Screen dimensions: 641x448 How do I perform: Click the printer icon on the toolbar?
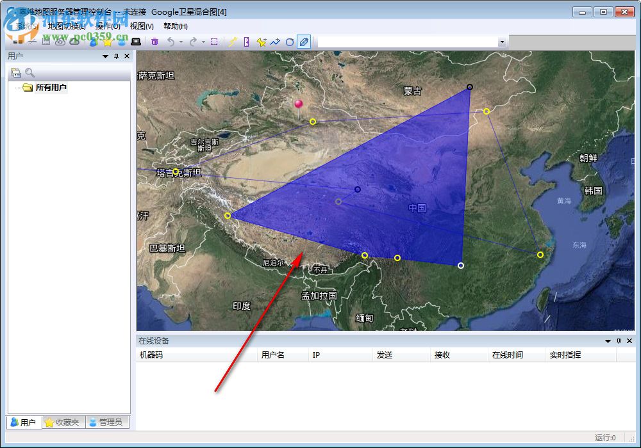click(135, 42)
